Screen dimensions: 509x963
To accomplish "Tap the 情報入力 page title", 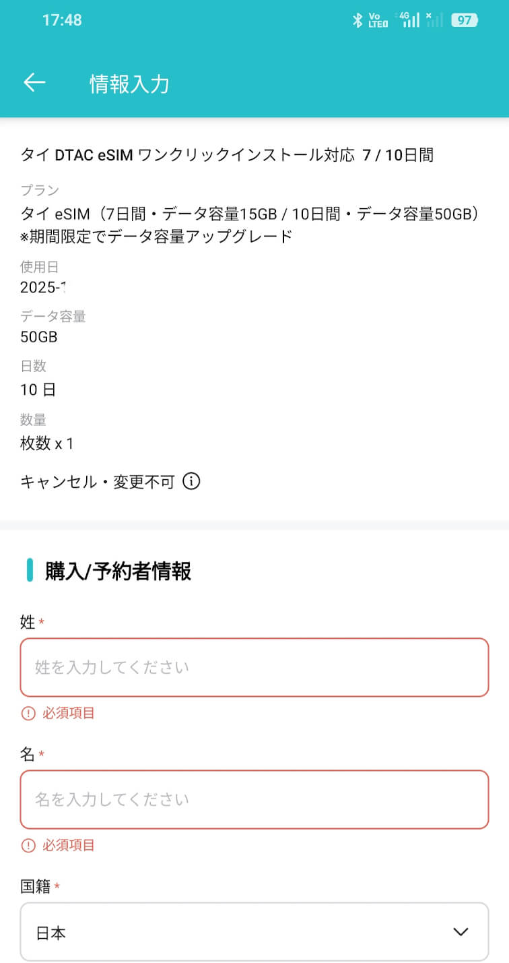I will 129,84.
